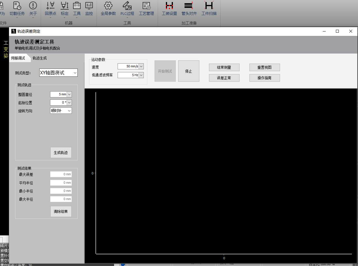Click the 最小半径 result field

61,191
